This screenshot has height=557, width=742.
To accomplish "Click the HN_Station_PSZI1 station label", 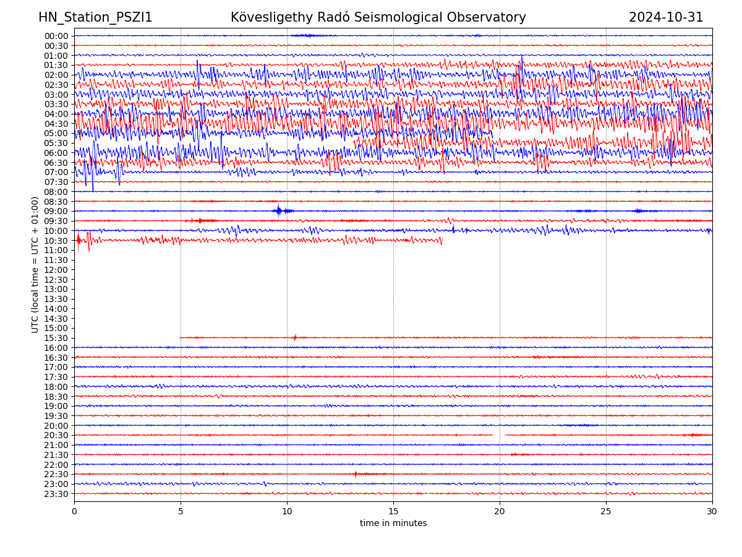I will [95, 17].
